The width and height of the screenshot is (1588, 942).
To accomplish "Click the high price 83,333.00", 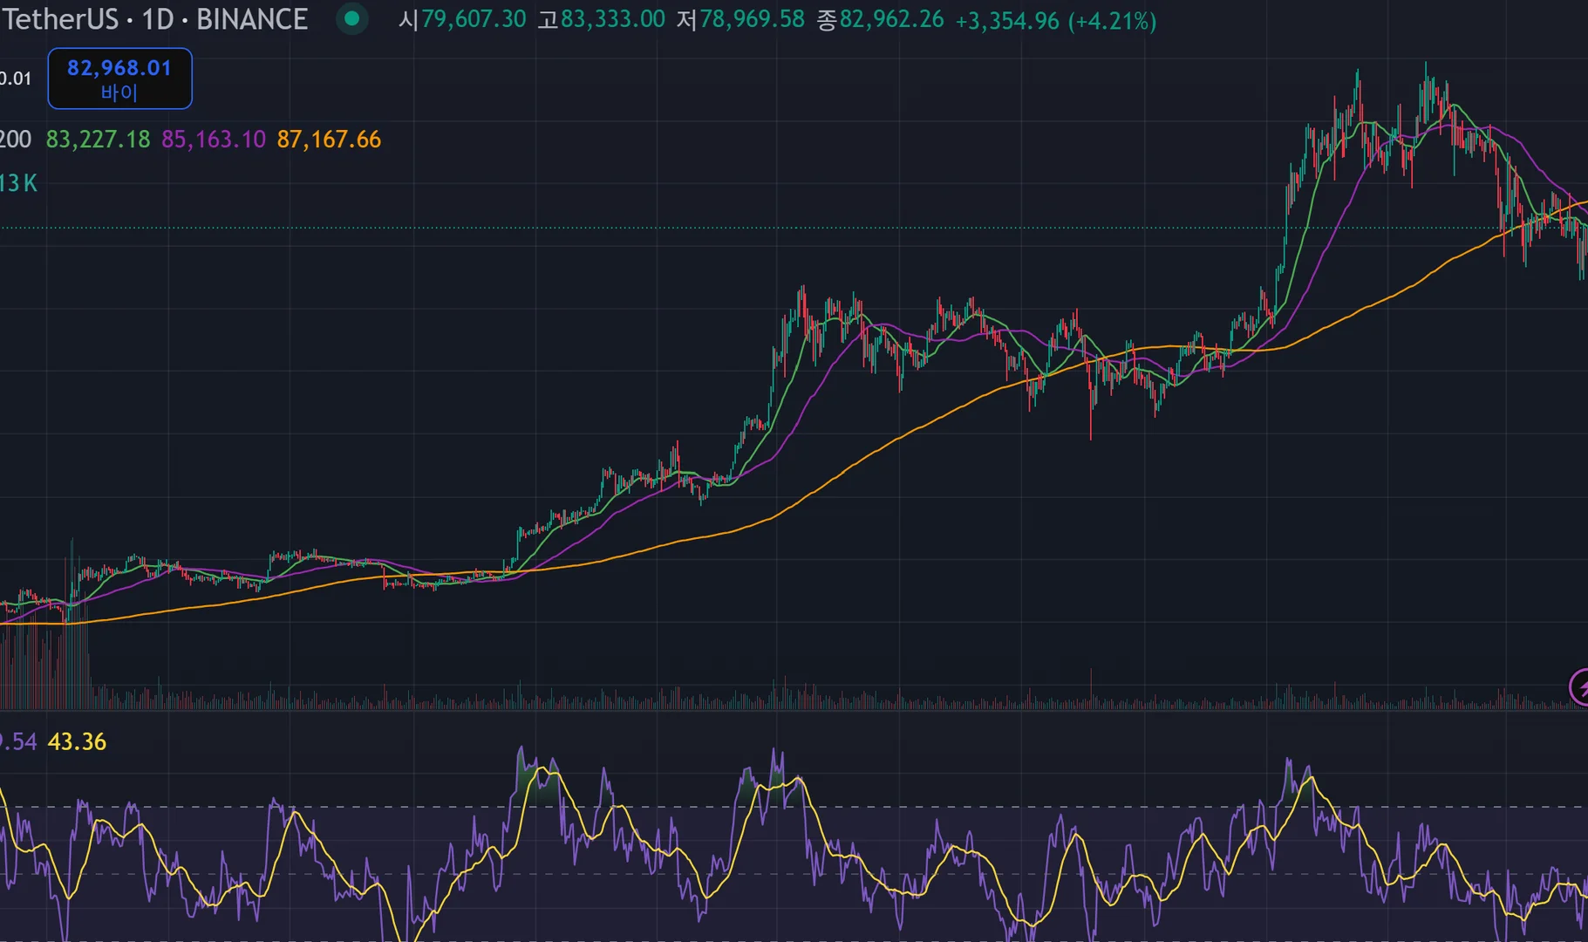I will [x=612, y=19].
